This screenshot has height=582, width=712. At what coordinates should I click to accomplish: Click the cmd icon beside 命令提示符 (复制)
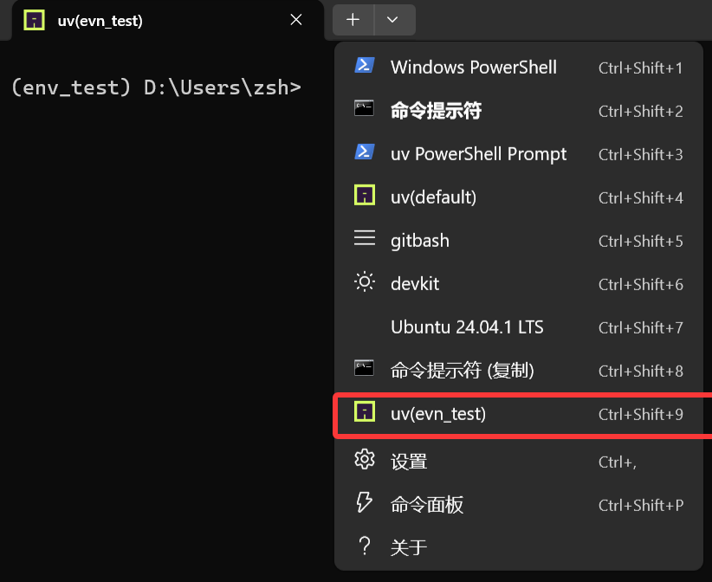click(364, 368)
